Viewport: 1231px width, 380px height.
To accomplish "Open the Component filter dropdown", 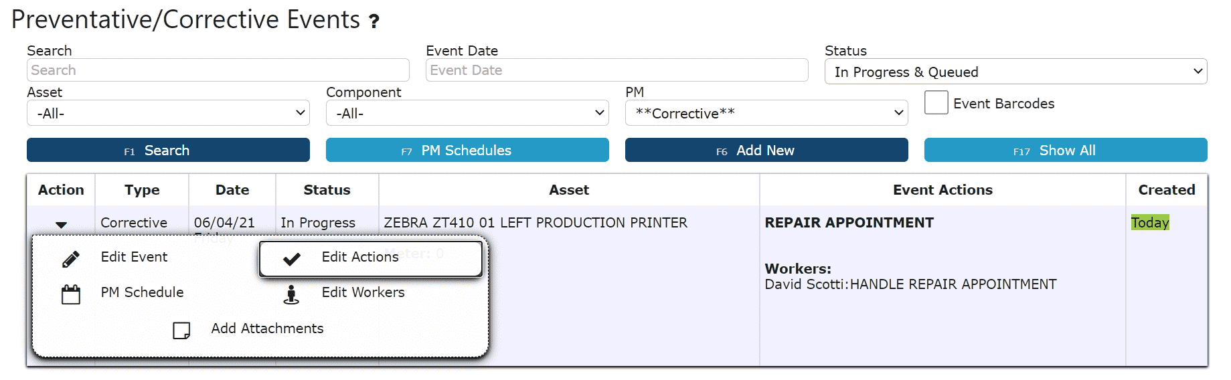I will [x=467, y=113].
